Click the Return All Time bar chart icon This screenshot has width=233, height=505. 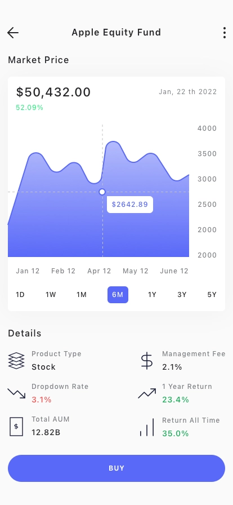[147, 427]
